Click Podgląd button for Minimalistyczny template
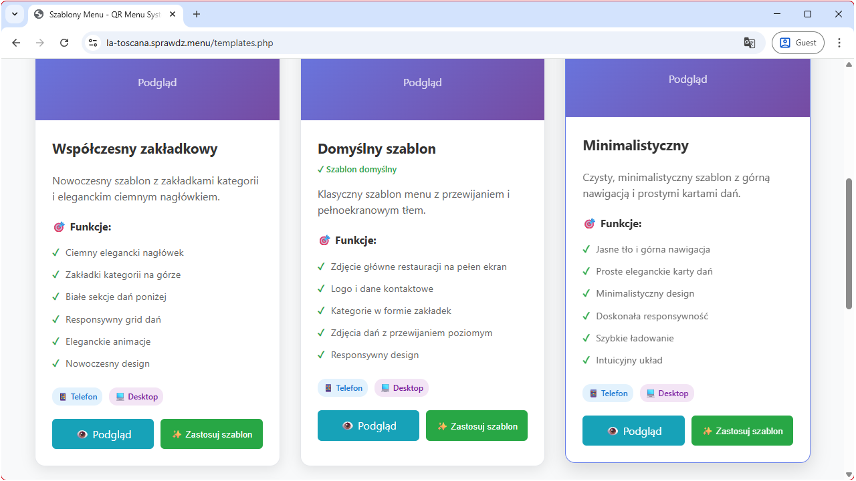This screenshot has height=481, width=856. click(633, 431)
